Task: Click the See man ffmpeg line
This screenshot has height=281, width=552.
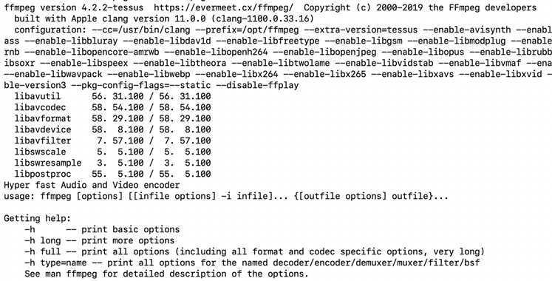Action: coord(166,274)
